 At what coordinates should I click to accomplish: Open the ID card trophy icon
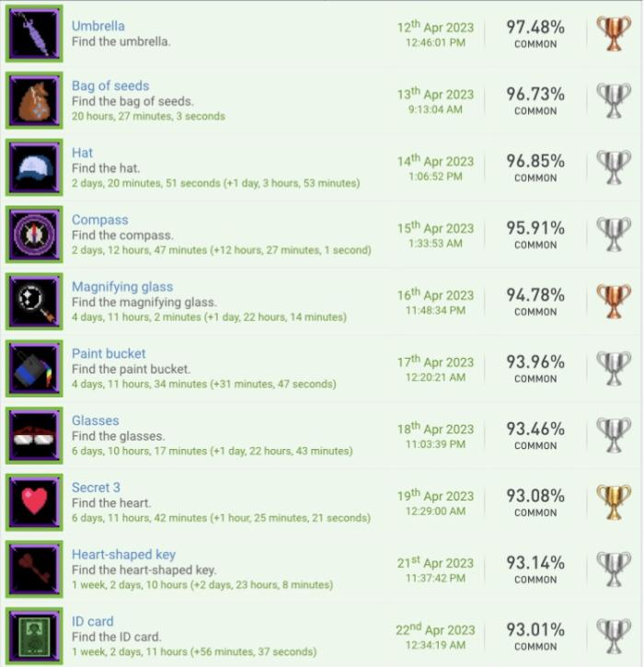coord(34,635)
